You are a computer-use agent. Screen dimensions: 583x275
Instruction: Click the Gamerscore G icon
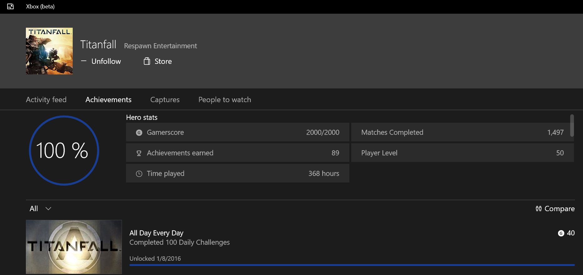(x=139, y=133)
